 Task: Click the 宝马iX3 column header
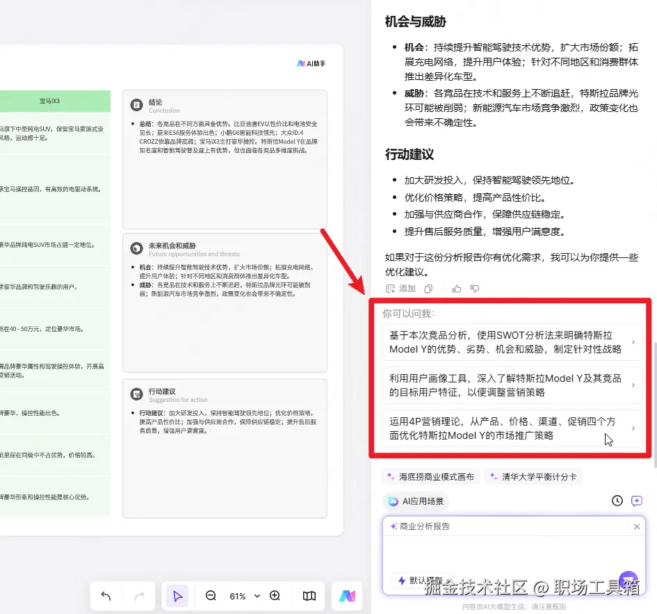coord(49,101)
